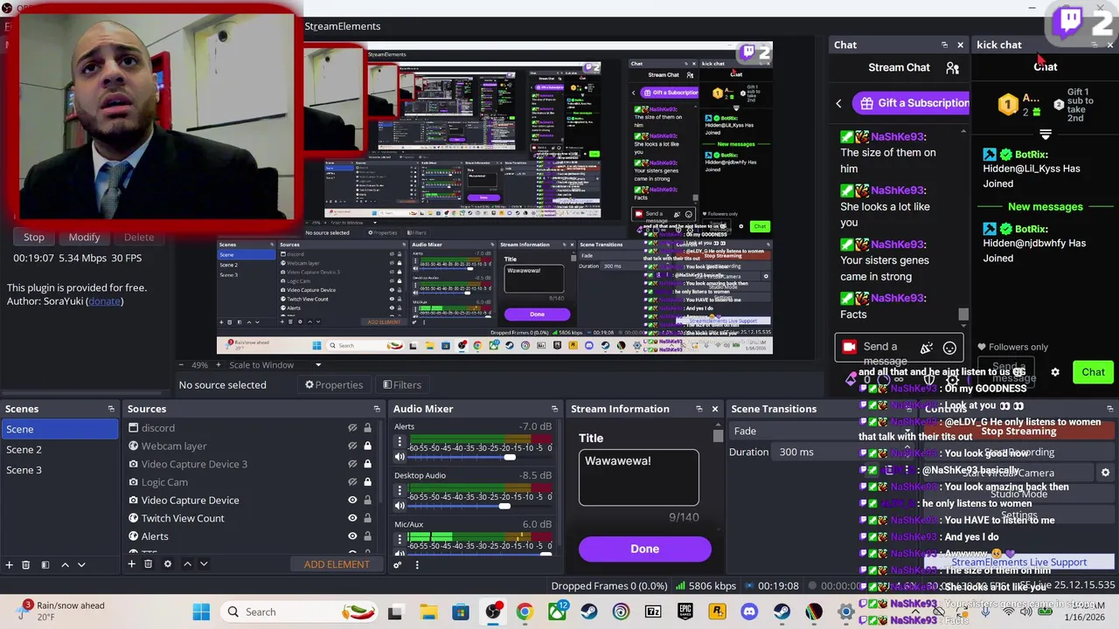Hide the Twitch View Count source

352,518
